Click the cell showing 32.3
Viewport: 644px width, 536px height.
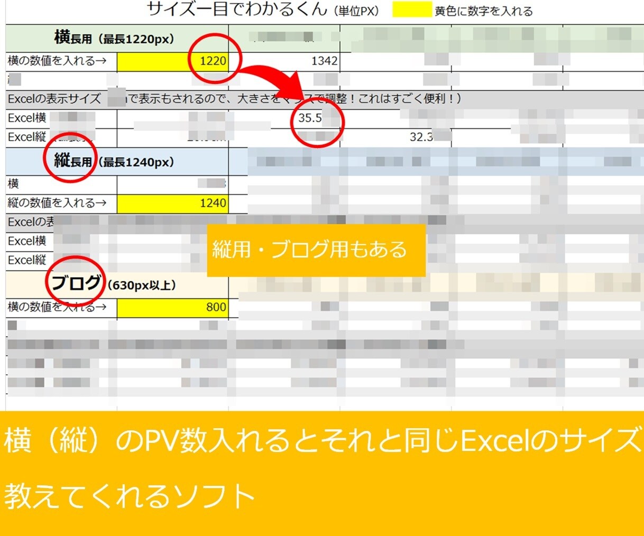coord(395,137)
